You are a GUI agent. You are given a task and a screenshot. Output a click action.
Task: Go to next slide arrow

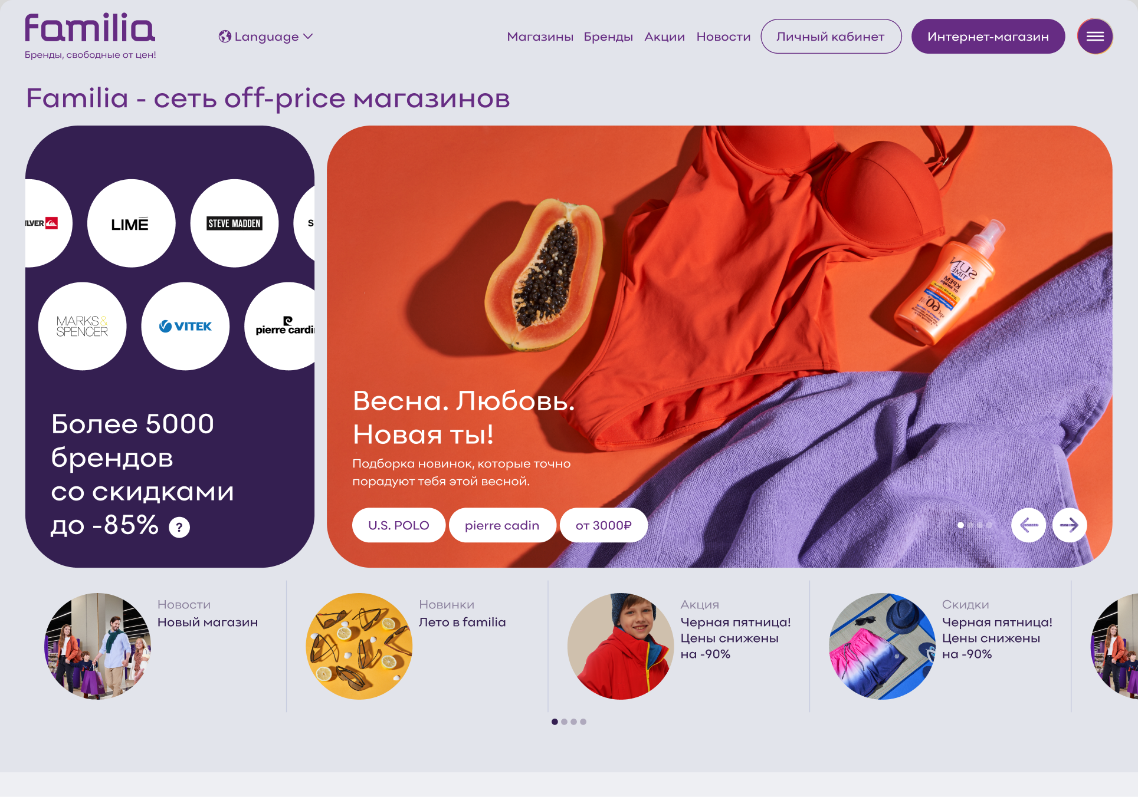pyautogui.click(x=1069, y=525)
